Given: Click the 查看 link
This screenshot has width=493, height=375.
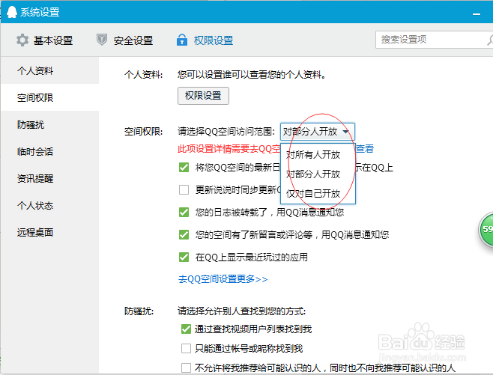Looking at the screenshot, I should (x=365, y=148).
